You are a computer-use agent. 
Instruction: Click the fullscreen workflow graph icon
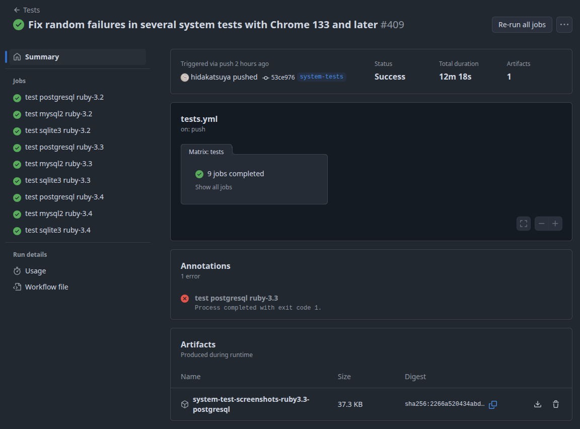(x=524, y=224)
